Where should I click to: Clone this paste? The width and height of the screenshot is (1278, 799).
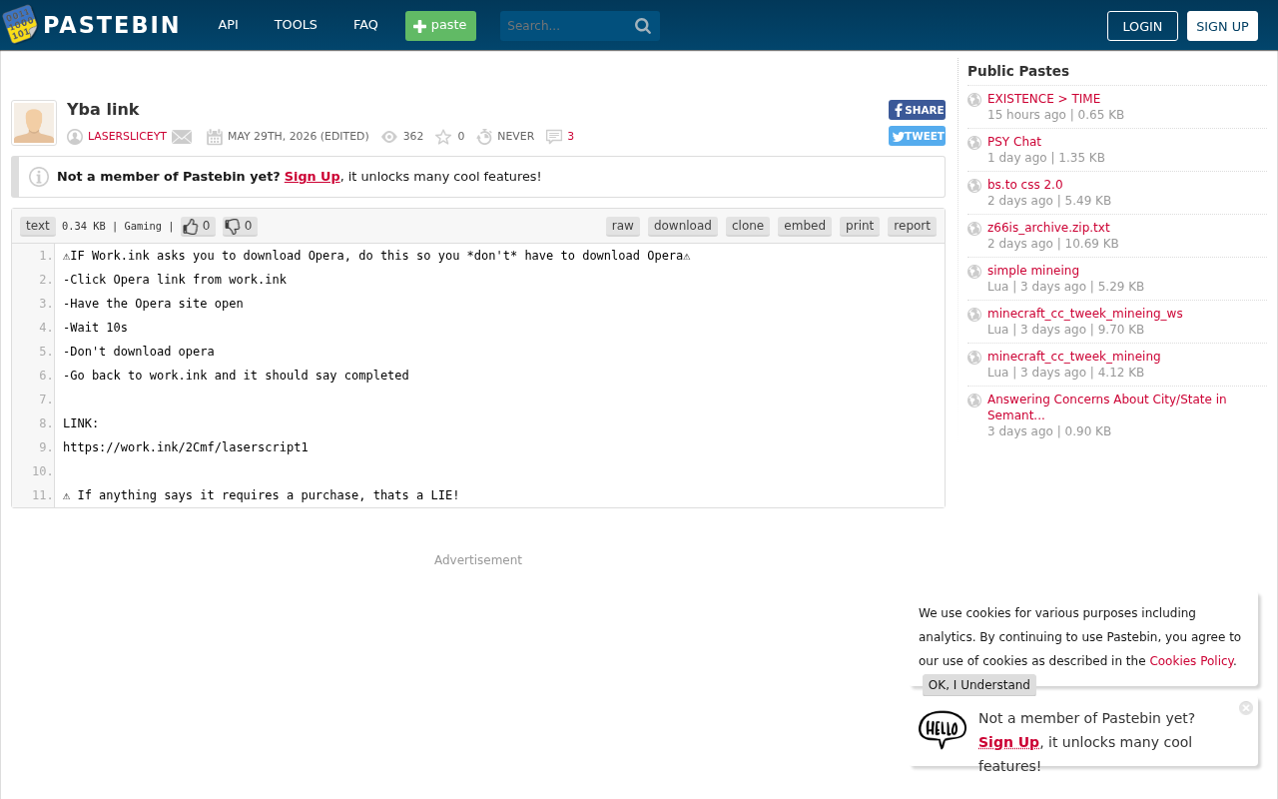[x=748, y=227]
